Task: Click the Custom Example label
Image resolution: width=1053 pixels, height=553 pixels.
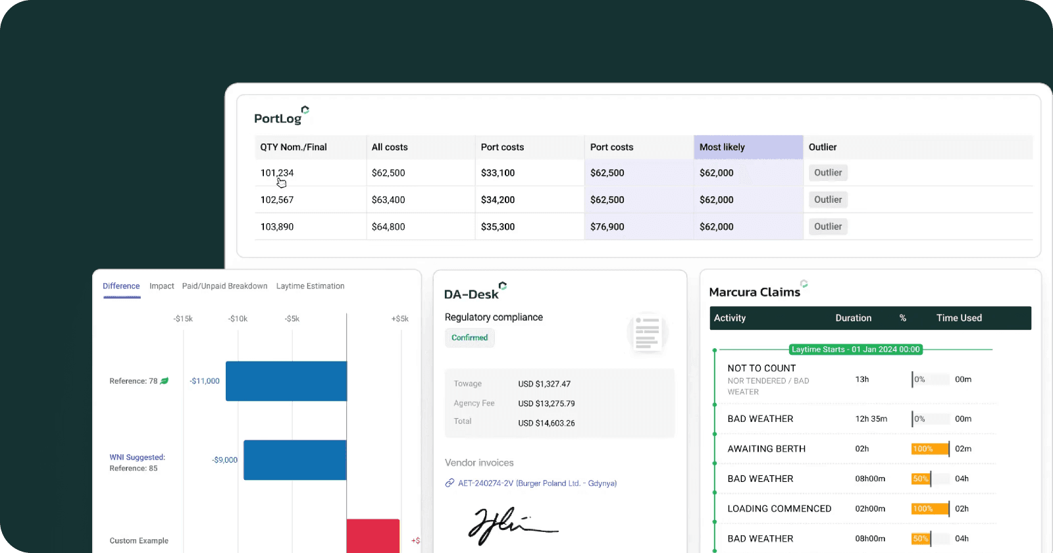Action: [x=139, y=540]
